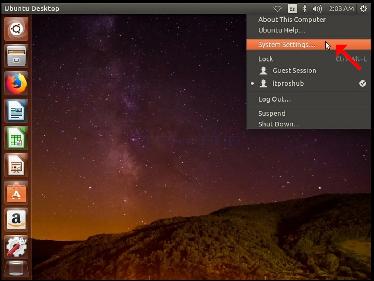Select Suspend in the session menu

309,113
